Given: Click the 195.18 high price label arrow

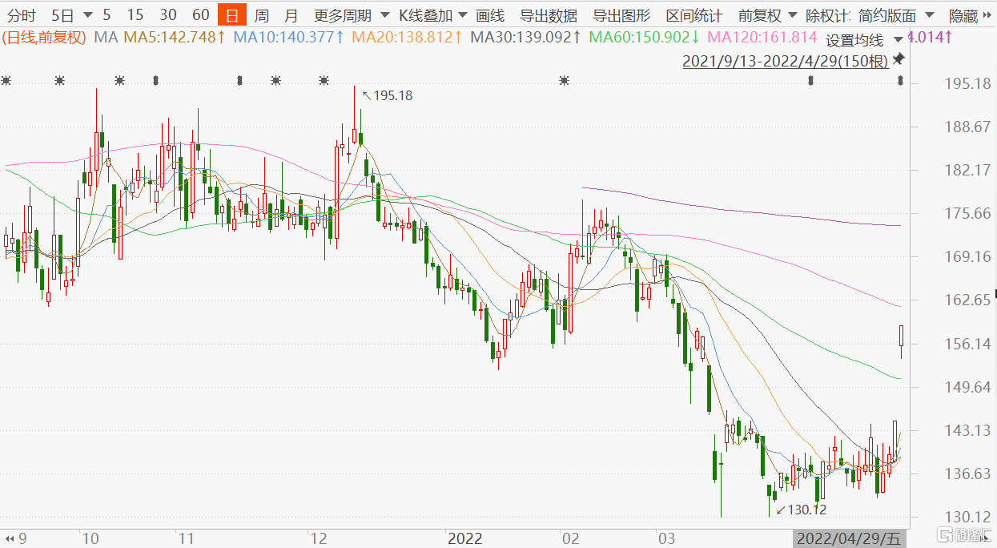Looking at the screenshot, I should tap(368, 95).
